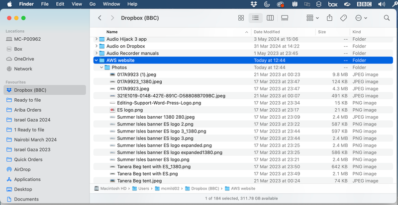Open the Edit menu
This screenshot has width=398, height=205.
coord(60,4)
